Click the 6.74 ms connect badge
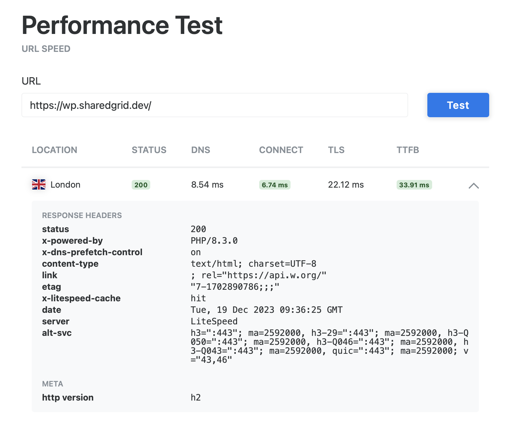Screen dimensions: 510x422 tap(275, 185)
